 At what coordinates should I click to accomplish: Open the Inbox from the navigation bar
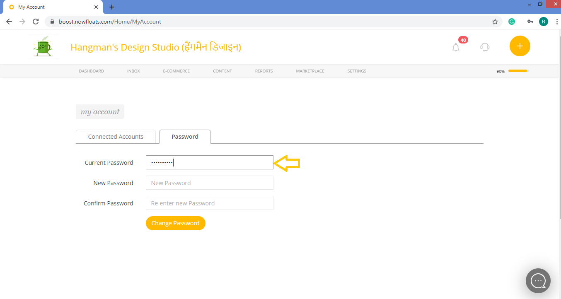click(x=133, y=71)
